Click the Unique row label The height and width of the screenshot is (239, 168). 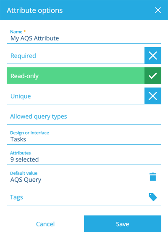[21, 96]
